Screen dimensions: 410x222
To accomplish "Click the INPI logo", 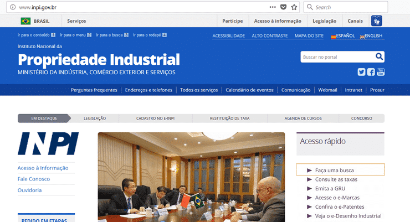I will [x=48, y=143].
